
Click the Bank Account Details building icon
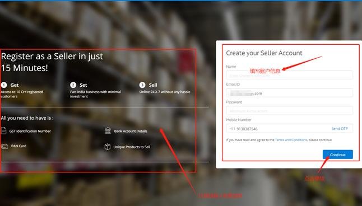pos(108,130)
